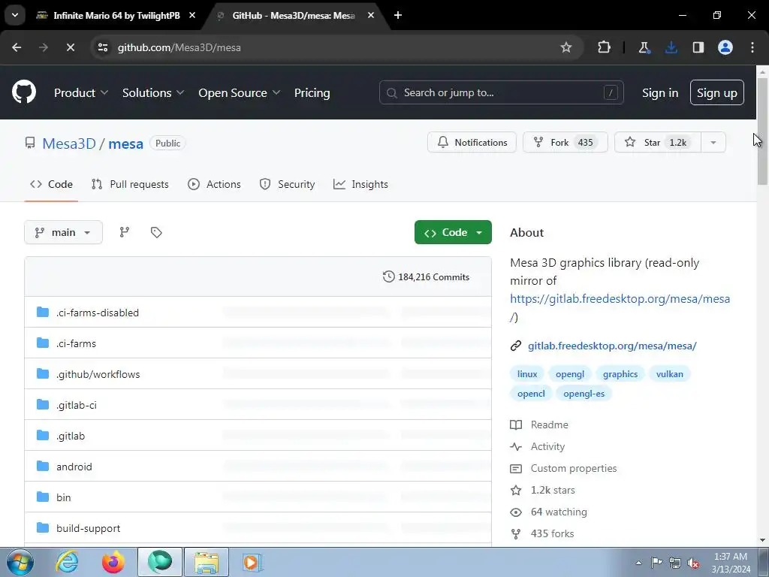This screenshot has width=769, height=577.
Task: Open the .gitlab-ci folder
Action: (x=77, y=405)
